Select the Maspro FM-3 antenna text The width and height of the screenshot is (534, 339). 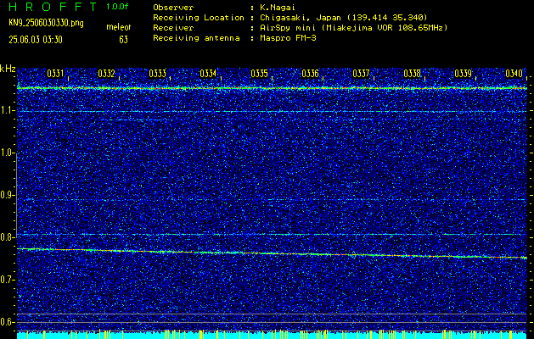click(288, 38)
